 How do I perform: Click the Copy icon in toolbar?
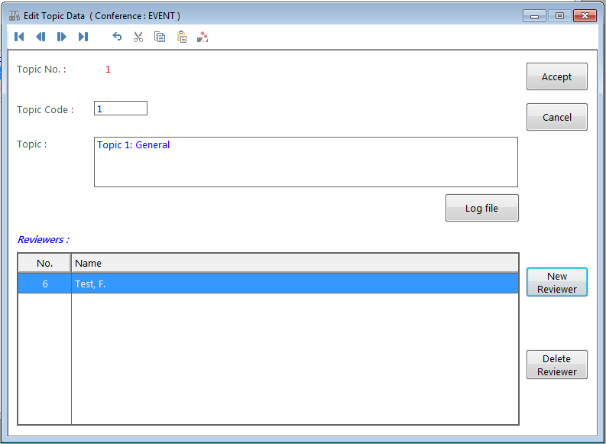(160, 37)
